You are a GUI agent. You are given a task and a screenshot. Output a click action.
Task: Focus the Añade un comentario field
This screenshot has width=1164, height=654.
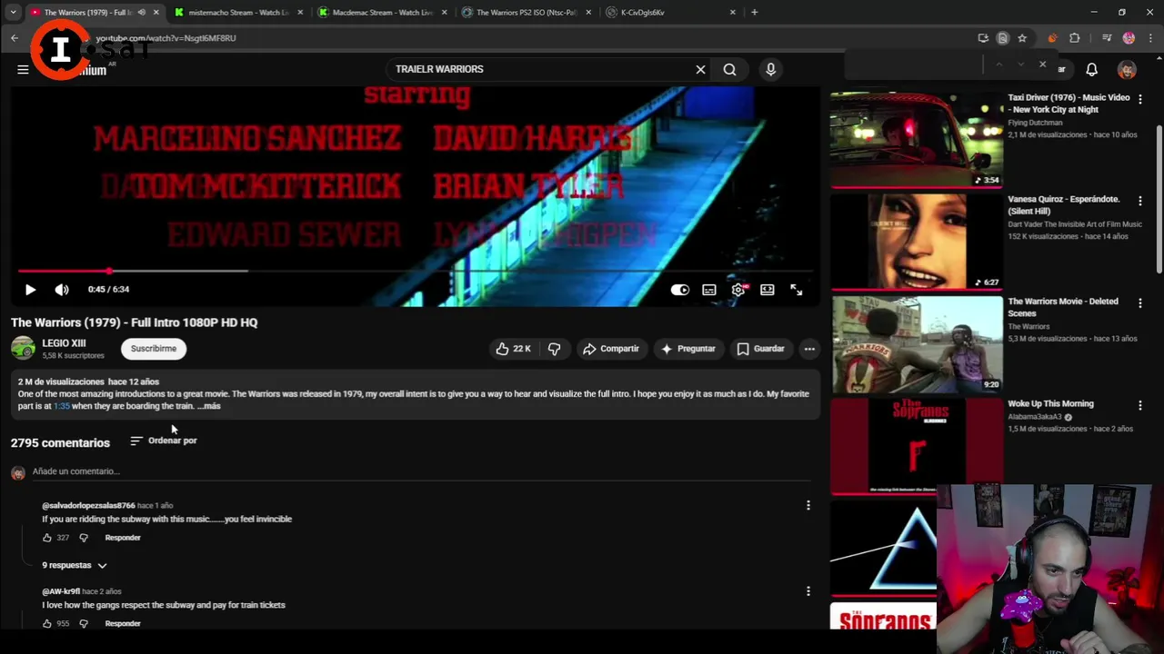click(x=420, y=471)
